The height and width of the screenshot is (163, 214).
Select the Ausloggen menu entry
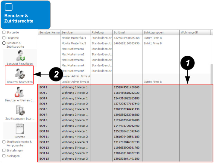point(13,156)
